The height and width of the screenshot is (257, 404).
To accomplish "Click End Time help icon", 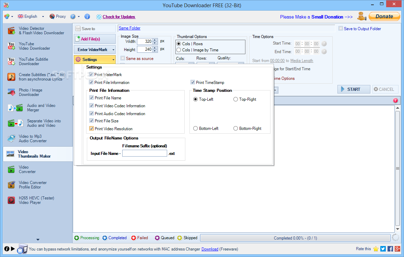I will pos(324,51).
